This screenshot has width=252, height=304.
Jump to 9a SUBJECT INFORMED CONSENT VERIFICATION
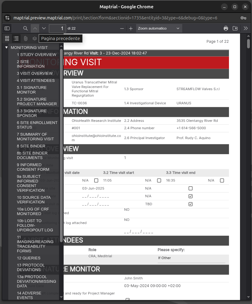(x=31, y=183)
